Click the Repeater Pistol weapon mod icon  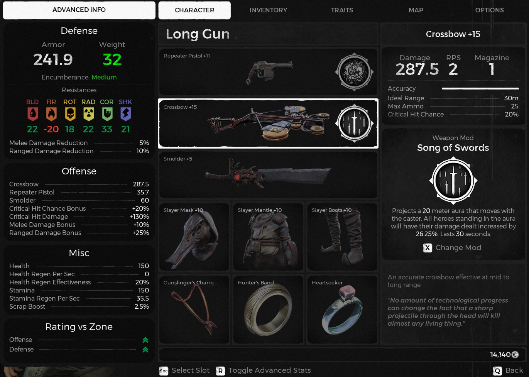(x=354, y=72)
